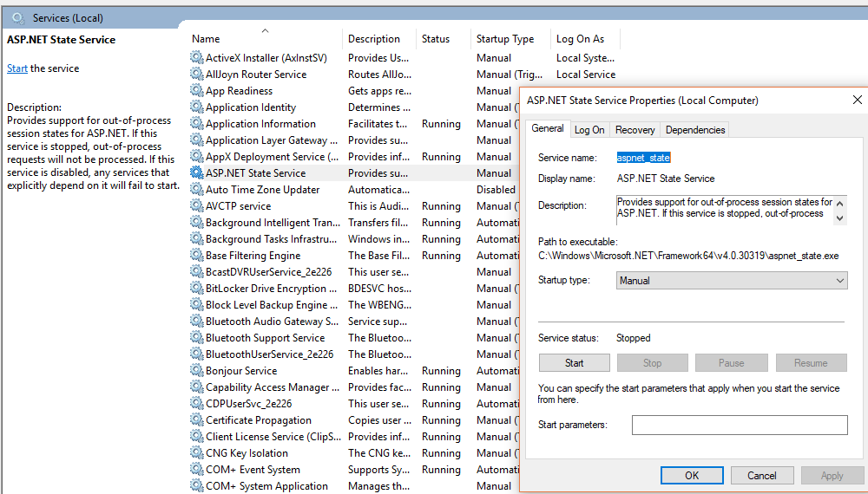Click the Application Information gear icon
Viewport: 868px width, 494px height.
[196, 123]
